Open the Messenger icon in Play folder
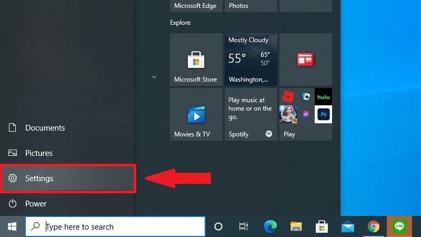This screenshot has height=237, width=421. click(x=306, y=114)
